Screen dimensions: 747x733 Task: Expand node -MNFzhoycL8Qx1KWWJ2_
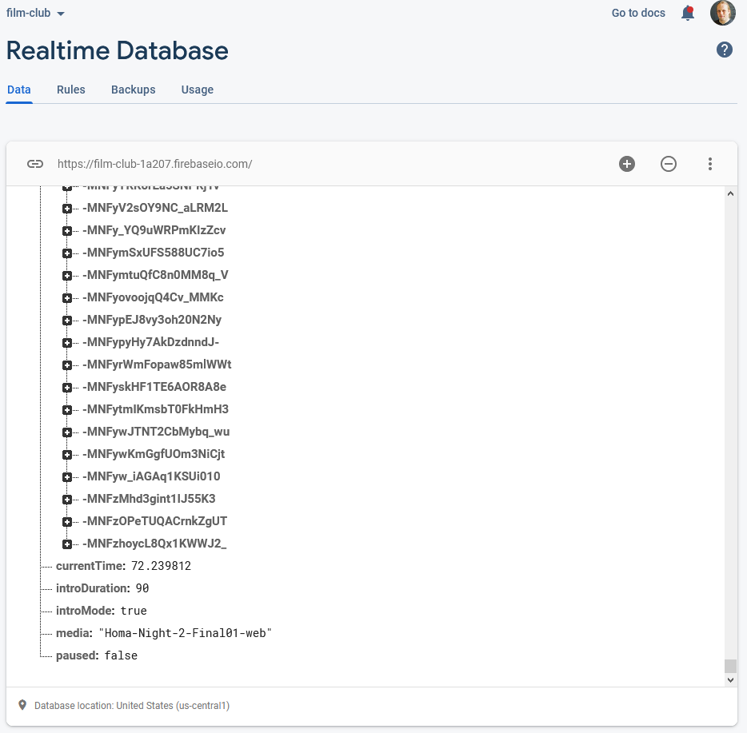pos(67,544)
